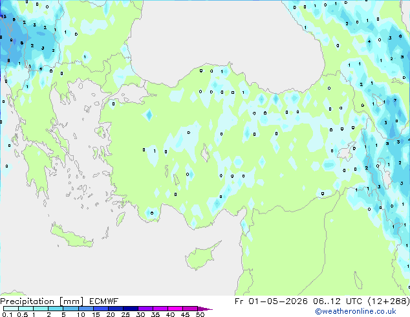The image size is (410, 317).
Task: Click the 0.5–1 mm legend color box
Action: [x=26, y=309]
